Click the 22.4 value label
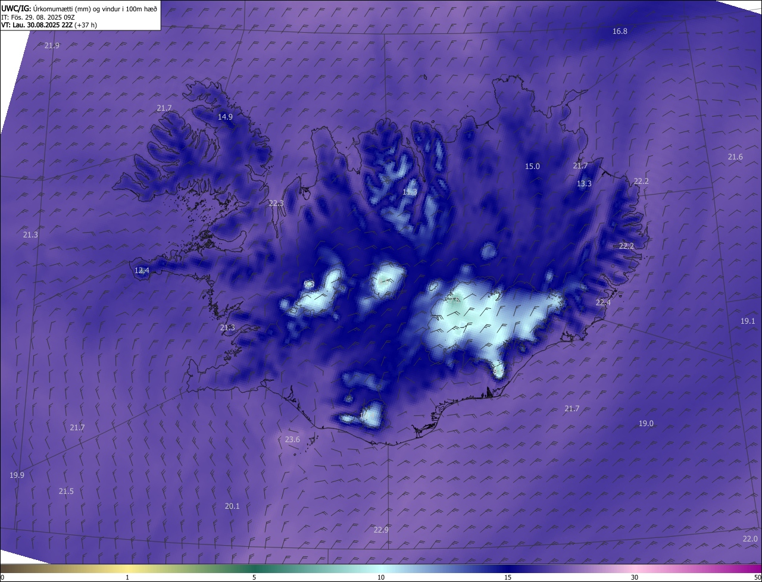This screenshot has width=762, height=582. click(603, 302)
